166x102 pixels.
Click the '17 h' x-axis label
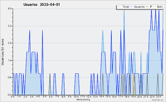click(121, 96)
